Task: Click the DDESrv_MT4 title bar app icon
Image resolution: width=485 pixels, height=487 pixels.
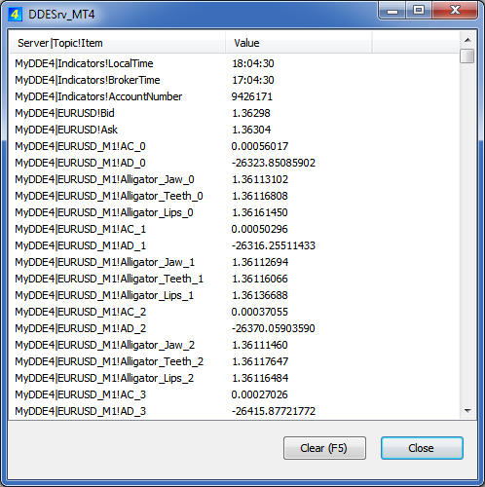Action: pyautogui.click(x=15, y=15)
